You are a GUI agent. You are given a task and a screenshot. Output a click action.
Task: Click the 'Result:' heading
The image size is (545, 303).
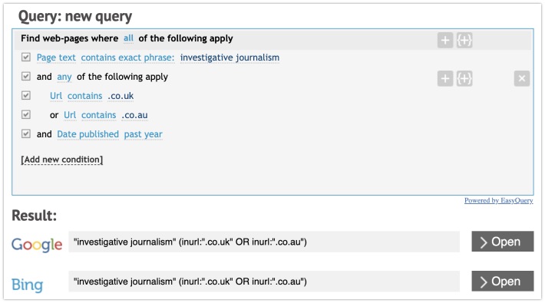(x=34, y=216)
